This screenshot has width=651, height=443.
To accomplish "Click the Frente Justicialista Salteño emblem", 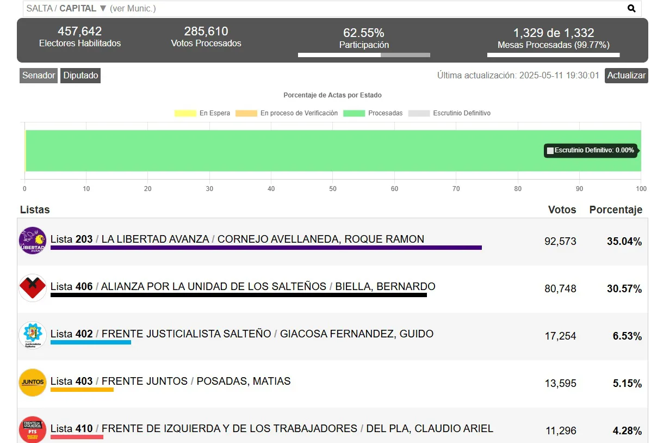I will 32,335.
